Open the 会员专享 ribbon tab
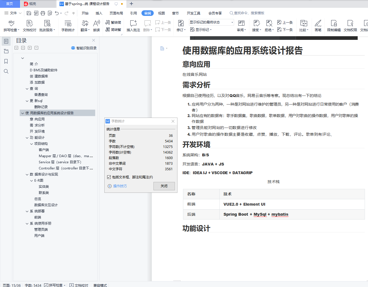The height and width of the screenshot is (287, 368). 215,13
